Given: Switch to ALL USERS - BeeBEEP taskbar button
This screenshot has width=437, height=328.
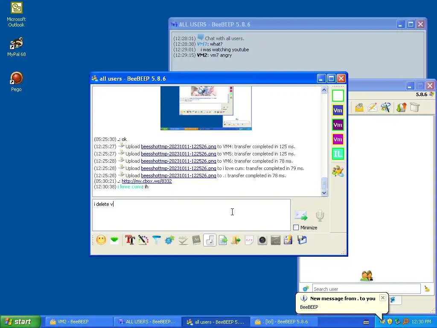Looking at the screenshot, I should [x=147, y=322].
